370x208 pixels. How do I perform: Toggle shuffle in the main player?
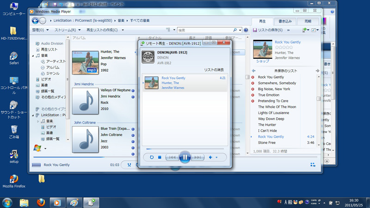(x=129, y=165)
